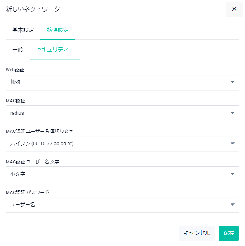Image resolution: width=245 pixels, height=246 pixels.
Task: Click the 新しいネットワーク dialog title
Action: (33, 9)
